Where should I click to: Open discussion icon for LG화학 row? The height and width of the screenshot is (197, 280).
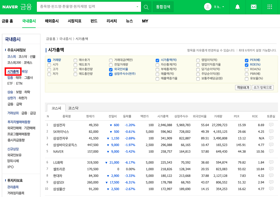tap(271, 162)
